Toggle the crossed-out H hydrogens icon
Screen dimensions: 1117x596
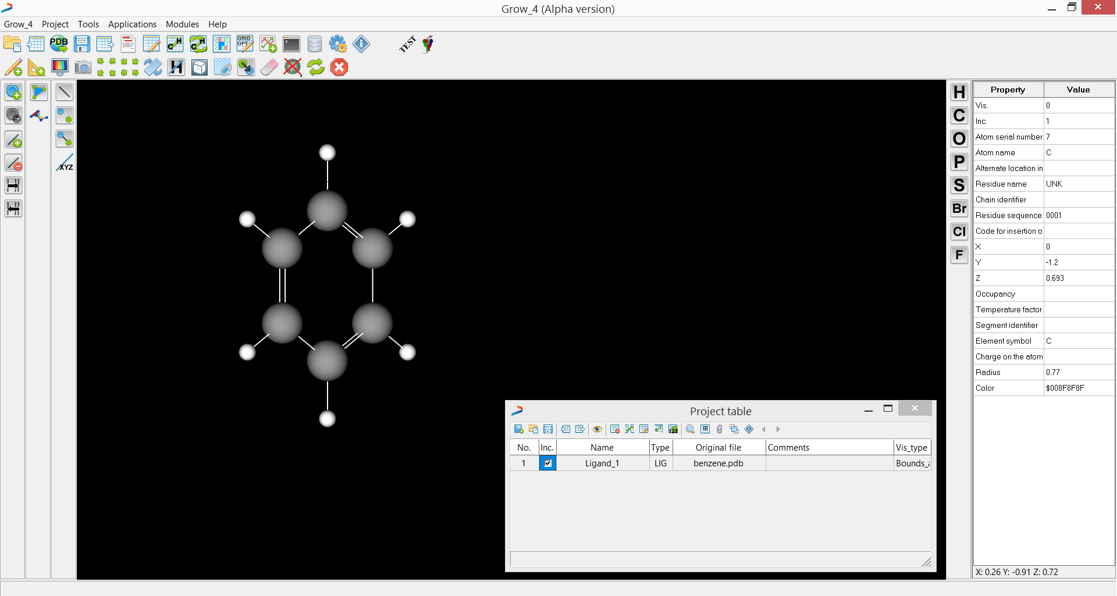[x=176, y=67]
